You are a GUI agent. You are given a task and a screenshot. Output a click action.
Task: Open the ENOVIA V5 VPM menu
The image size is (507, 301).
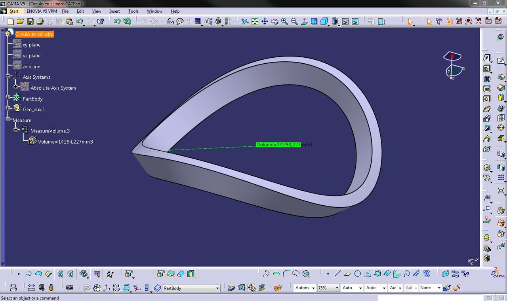tap(42, 11)
